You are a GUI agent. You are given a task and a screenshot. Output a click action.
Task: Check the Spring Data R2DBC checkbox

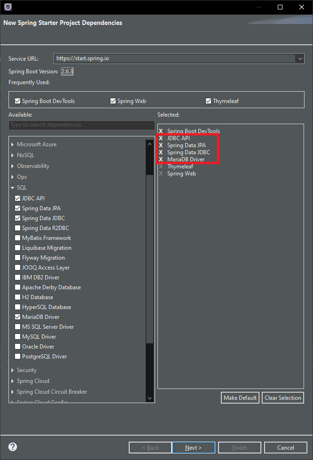(17, 228)
